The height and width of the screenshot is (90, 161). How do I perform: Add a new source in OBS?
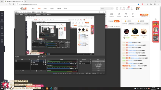pyautogui.click(x=32, y=71)
